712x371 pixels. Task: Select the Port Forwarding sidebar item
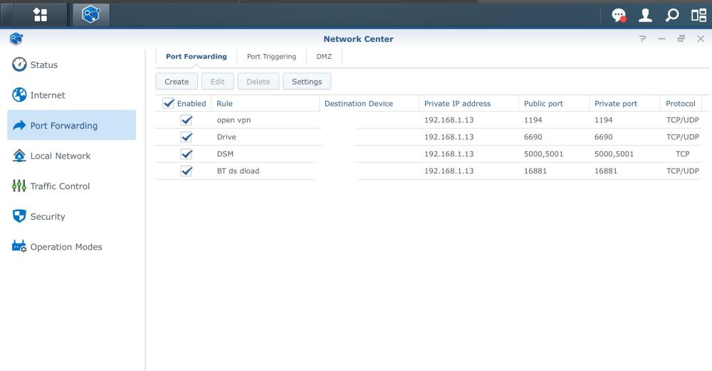[72, 125]
